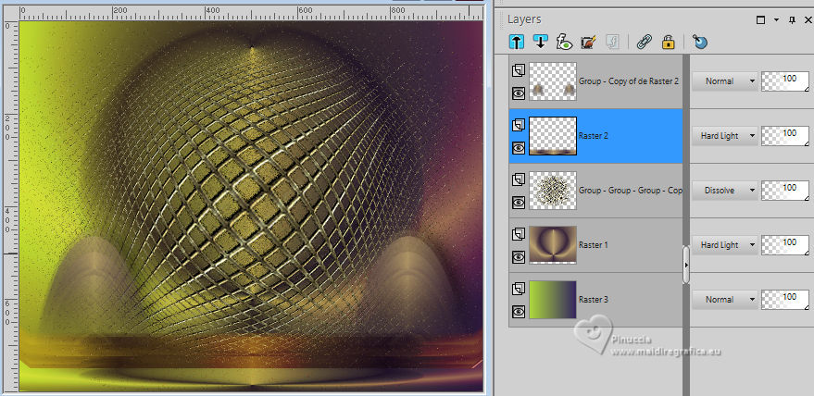The height and width of the screenshot is (396, 814).
Task: Adjust opacity slider of Group - Copy of de Raster 2
Action: coord(785,81)
